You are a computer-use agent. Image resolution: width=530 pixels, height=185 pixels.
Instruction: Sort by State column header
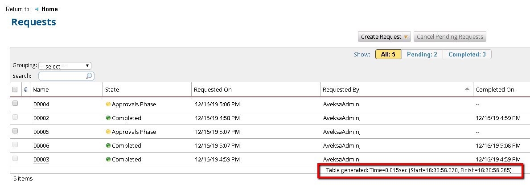click(112, 90)
